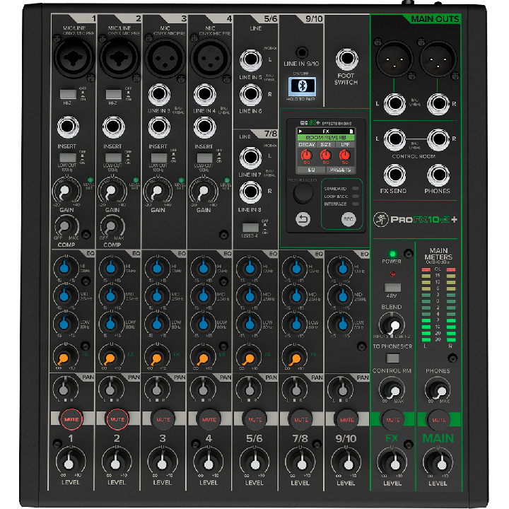This screenshot has width=509, height=509.
Task: Click channel 9/10 HI EQ knob
Action: click(x=342, y=268)
